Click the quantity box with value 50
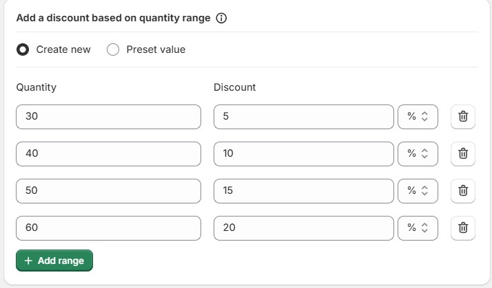Screen dimensions: 492x288 [108, 190]
